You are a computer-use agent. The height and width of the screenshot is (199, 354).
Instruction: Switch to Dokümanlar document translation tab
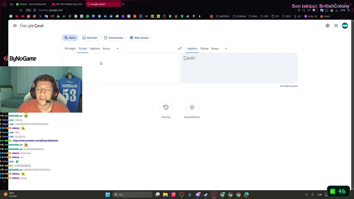(x=114, y=38)
